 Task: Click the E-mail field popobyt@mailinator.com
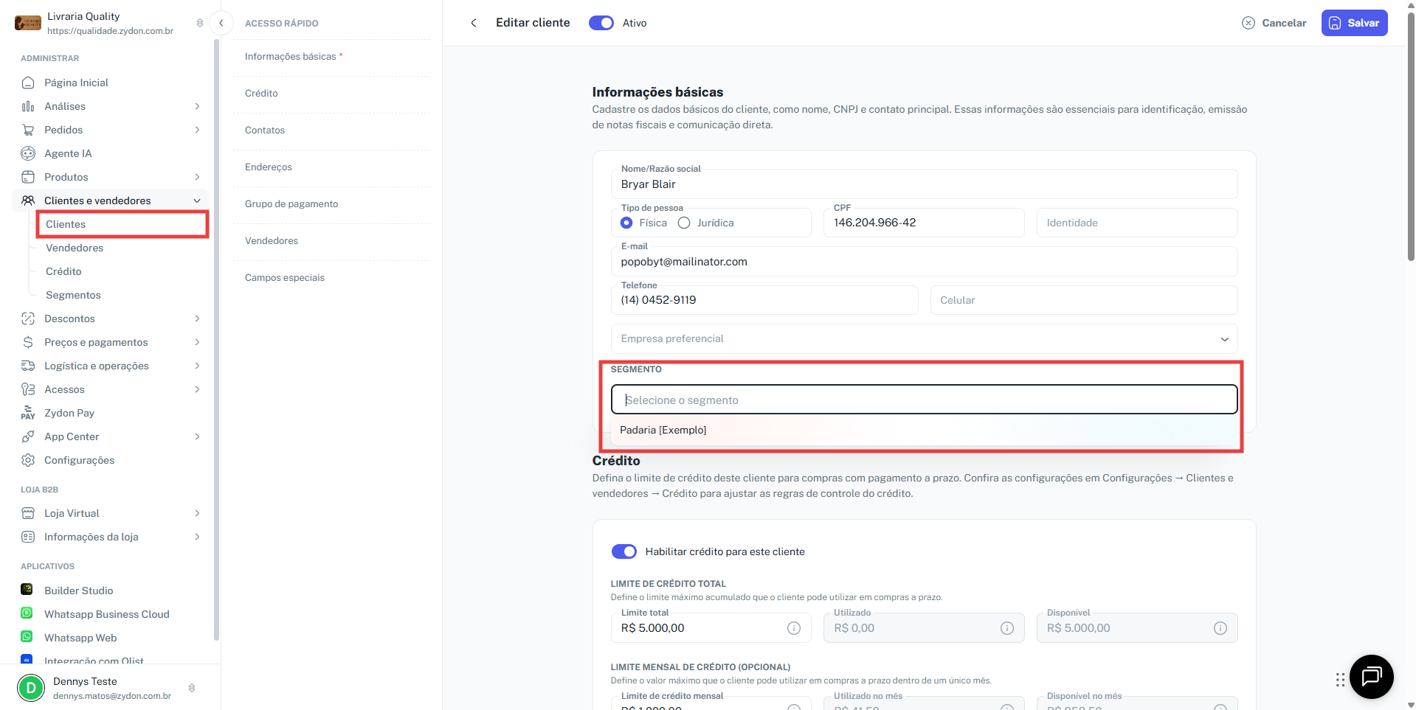point(924,262)
